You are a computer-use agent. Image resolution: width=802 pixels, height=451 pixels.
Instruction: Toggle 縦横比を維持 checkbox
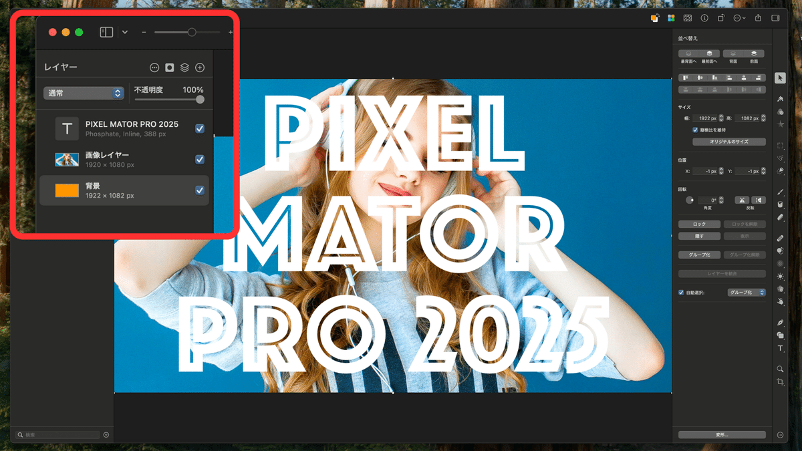coord(695,130)
